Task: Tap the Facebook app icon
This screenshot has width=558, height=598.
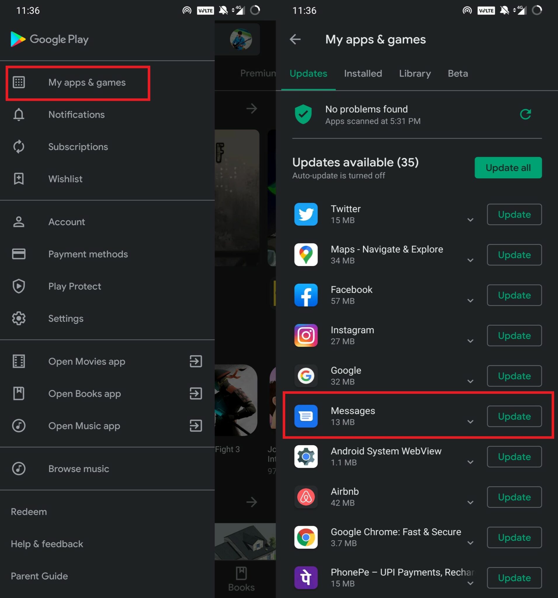Action: [x=306, y=295]
